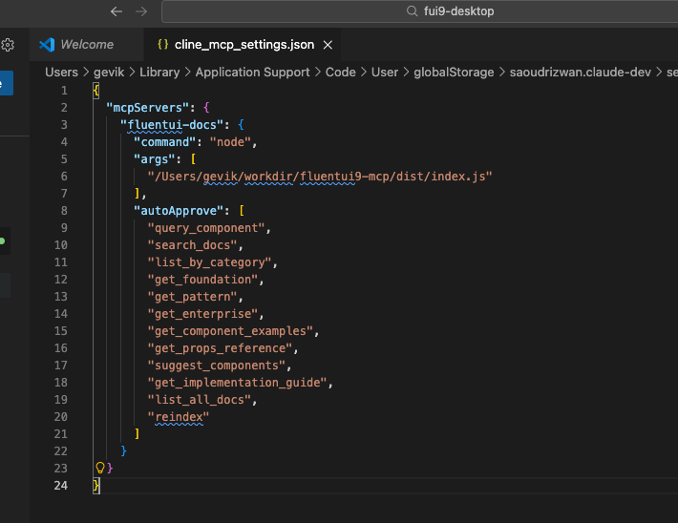The width and height of the screenshot is (678, 523).
Task: Click "query_component" entry
Action: click(206, 228)
